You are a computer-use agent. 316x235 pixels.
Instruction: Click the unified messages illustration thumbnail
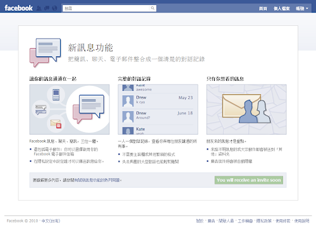tap(70, 109)
